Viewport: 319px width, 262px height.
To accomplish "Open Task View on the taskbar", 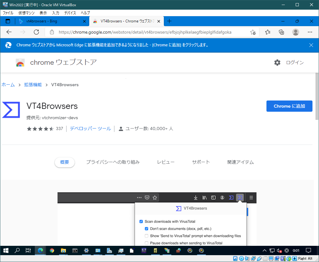I will click(x=28, y=250).
